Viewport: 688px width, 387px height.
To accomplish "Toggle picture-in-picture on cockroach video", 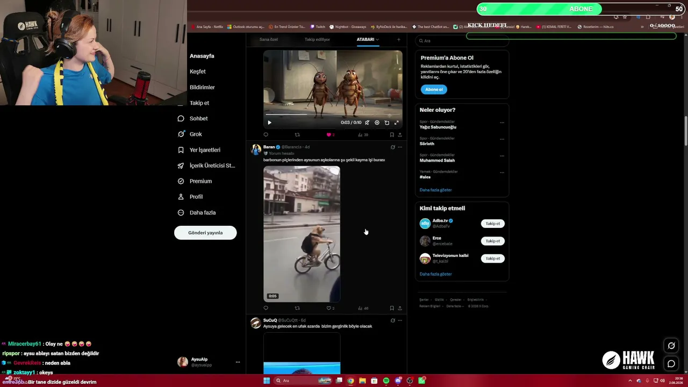I will point(387,123).
